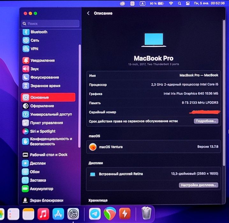Open Конфиденциальность и безопасность settings
This screenshot has height=223, width=229.
point(47,141)
